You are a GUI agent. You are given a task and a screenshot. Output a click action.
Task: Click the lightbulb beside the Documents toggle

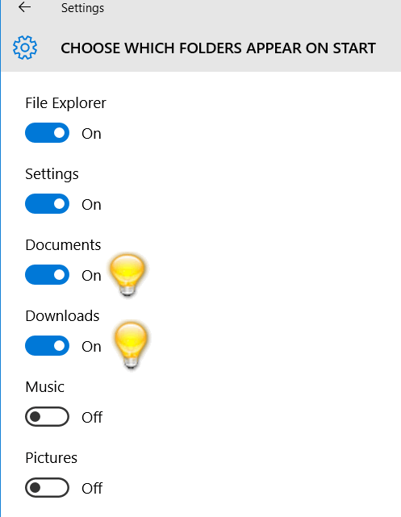(x=127, y=275)
